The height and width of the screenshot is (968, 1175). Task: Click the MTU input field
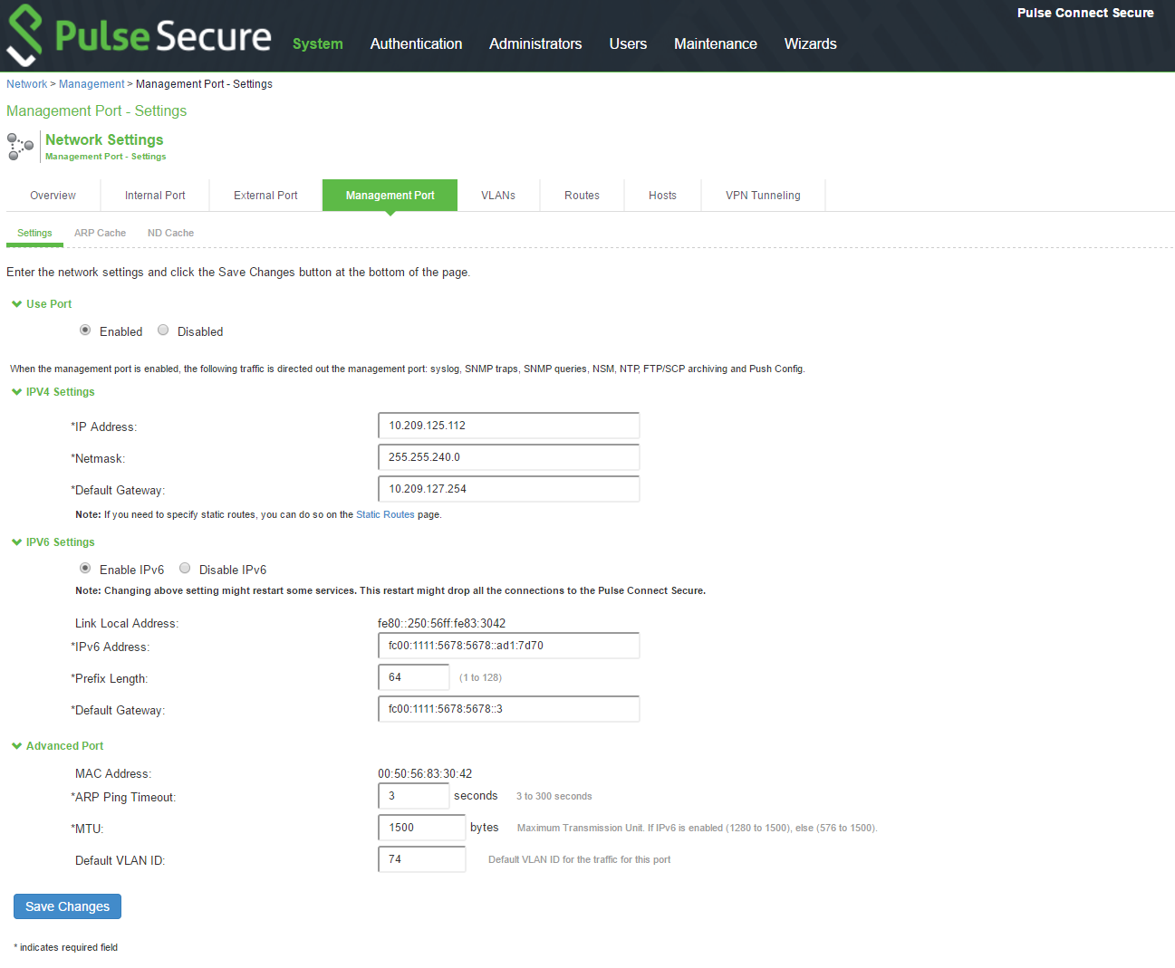point(421,828)
